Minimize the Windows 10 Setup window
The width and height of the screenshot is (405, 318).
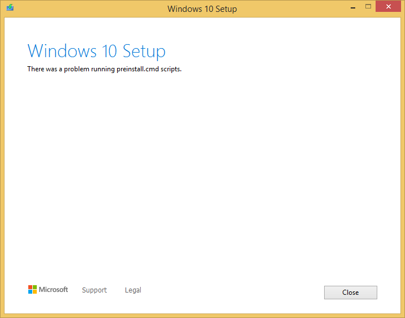353,8
